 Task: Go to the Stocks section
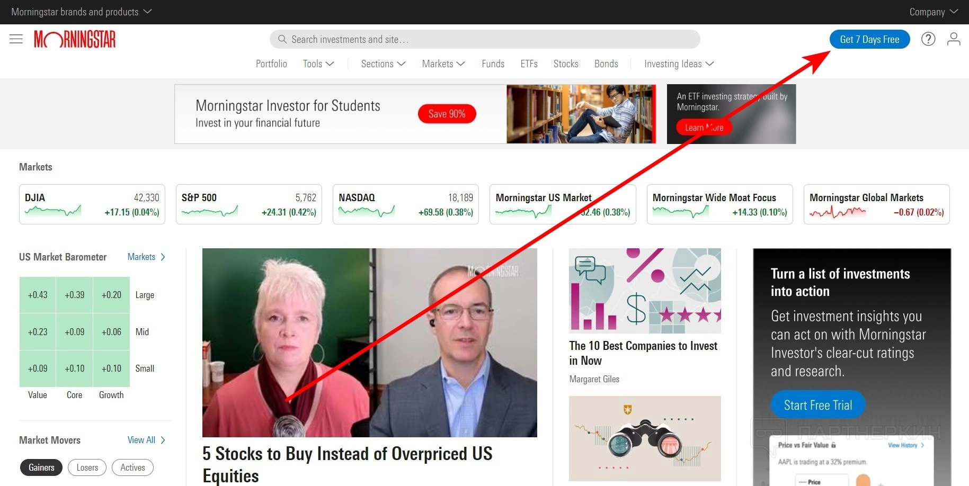(x=566, y=64)
